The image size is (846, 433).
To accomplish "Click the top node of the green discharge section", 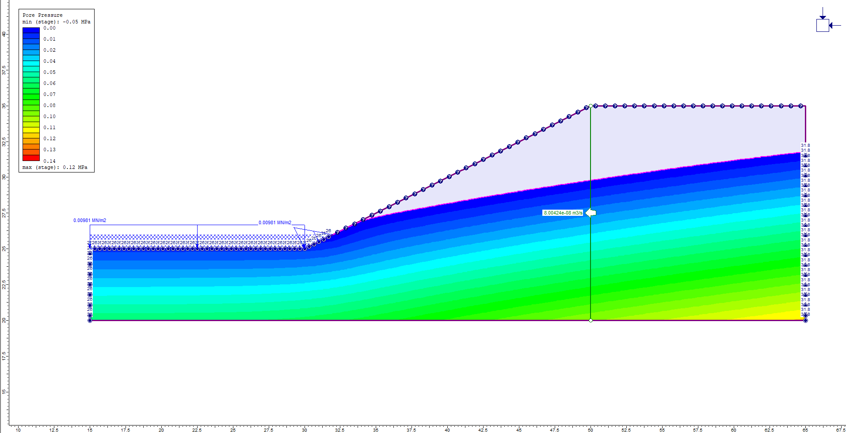I will (591, 106).
